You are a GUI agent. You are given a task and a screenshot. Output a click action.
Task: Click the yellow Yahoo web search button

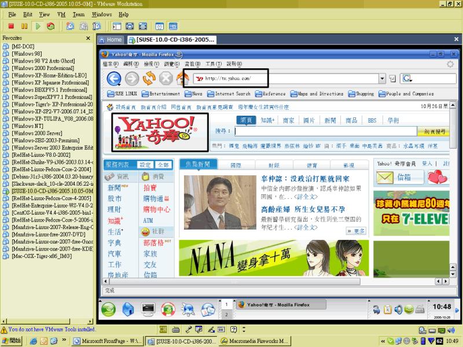pyautogui.click(x=433, y=132)
